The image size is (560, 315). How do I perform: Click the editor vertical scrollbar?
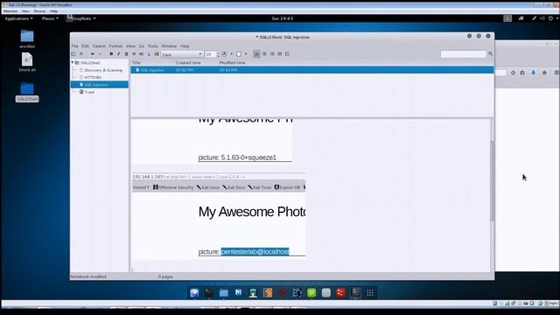click(492, 181)
